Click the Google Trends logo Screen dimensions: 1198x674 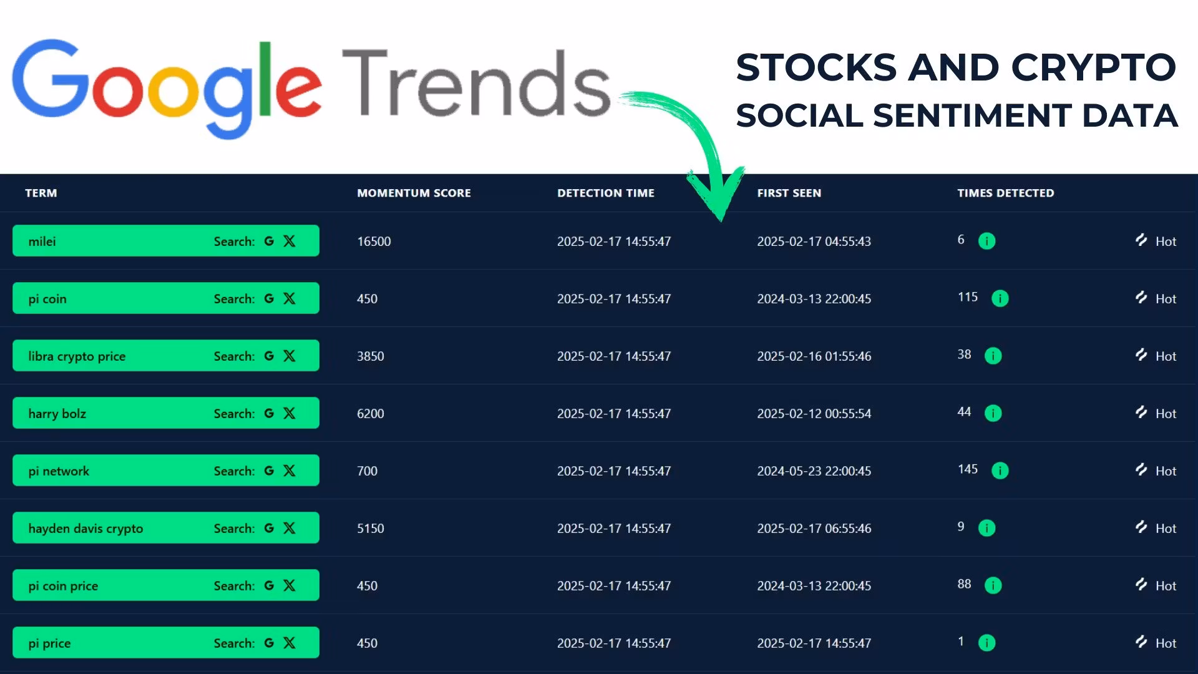[311, 87]
